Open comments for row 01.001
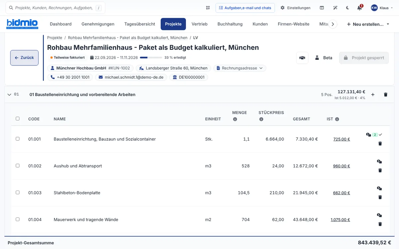 tap(368, 135)
